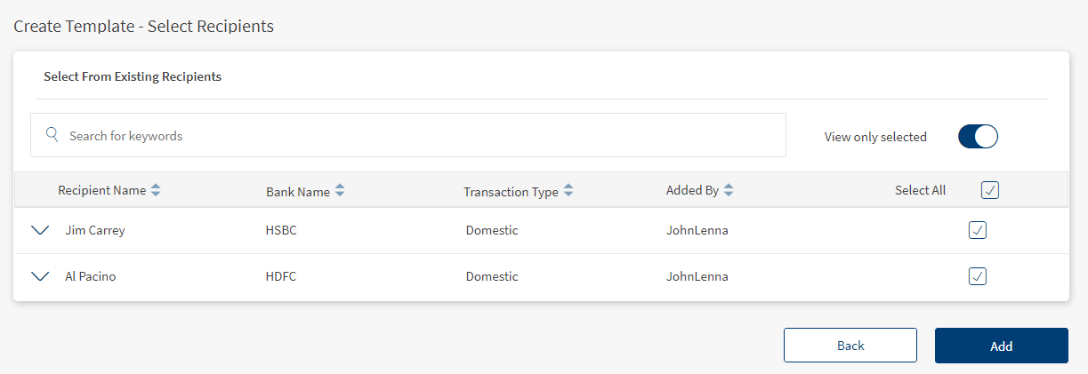
Task: Sort by Bank Name arrows icon
Action: point(340,191)
